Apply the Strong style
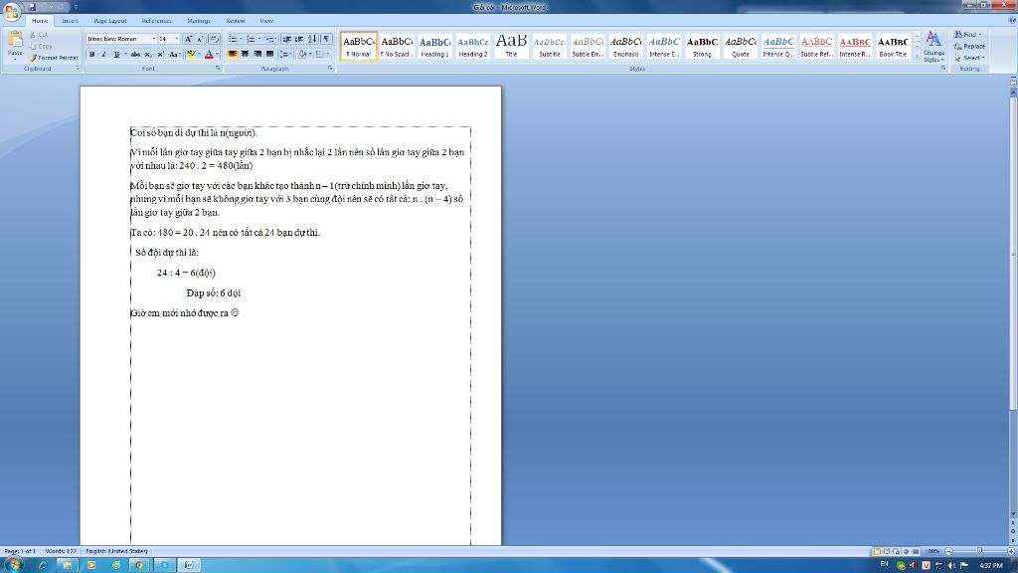 703,47
